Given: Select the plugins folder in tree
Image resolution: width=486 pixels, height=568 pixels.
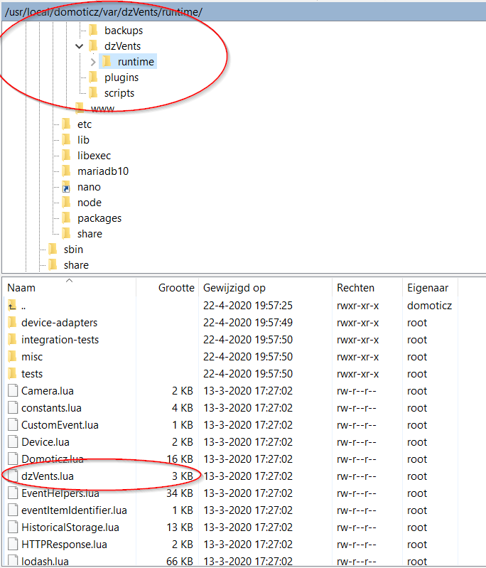Looking at the screenshot, I should pyautogui.click(x=121, y=77).
